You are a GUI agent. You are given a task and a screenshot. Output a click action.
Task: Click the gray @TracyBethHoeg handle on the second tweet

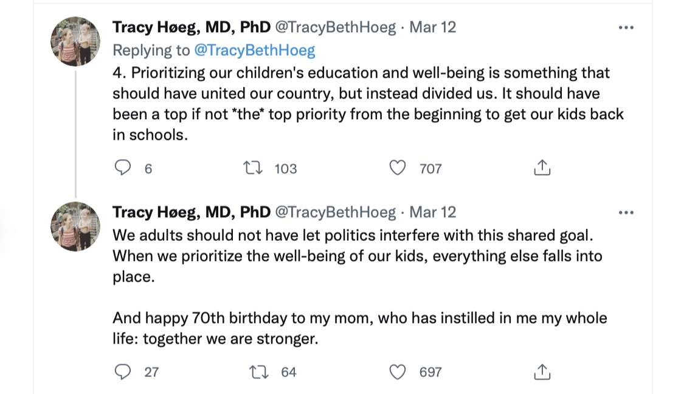tap(335, 212)
